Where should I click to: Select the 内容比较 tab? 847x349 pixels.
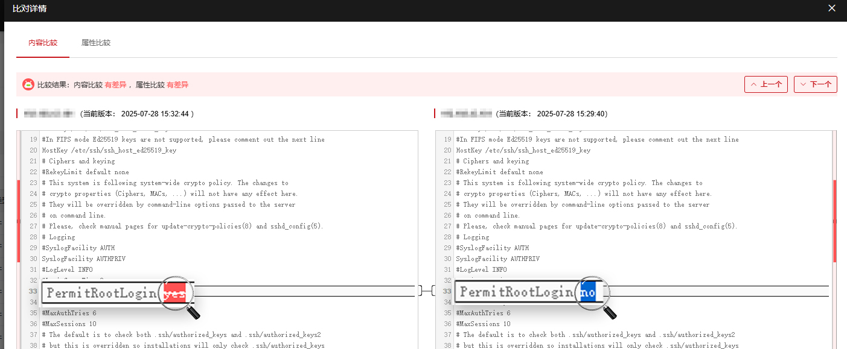click(43, 43)
